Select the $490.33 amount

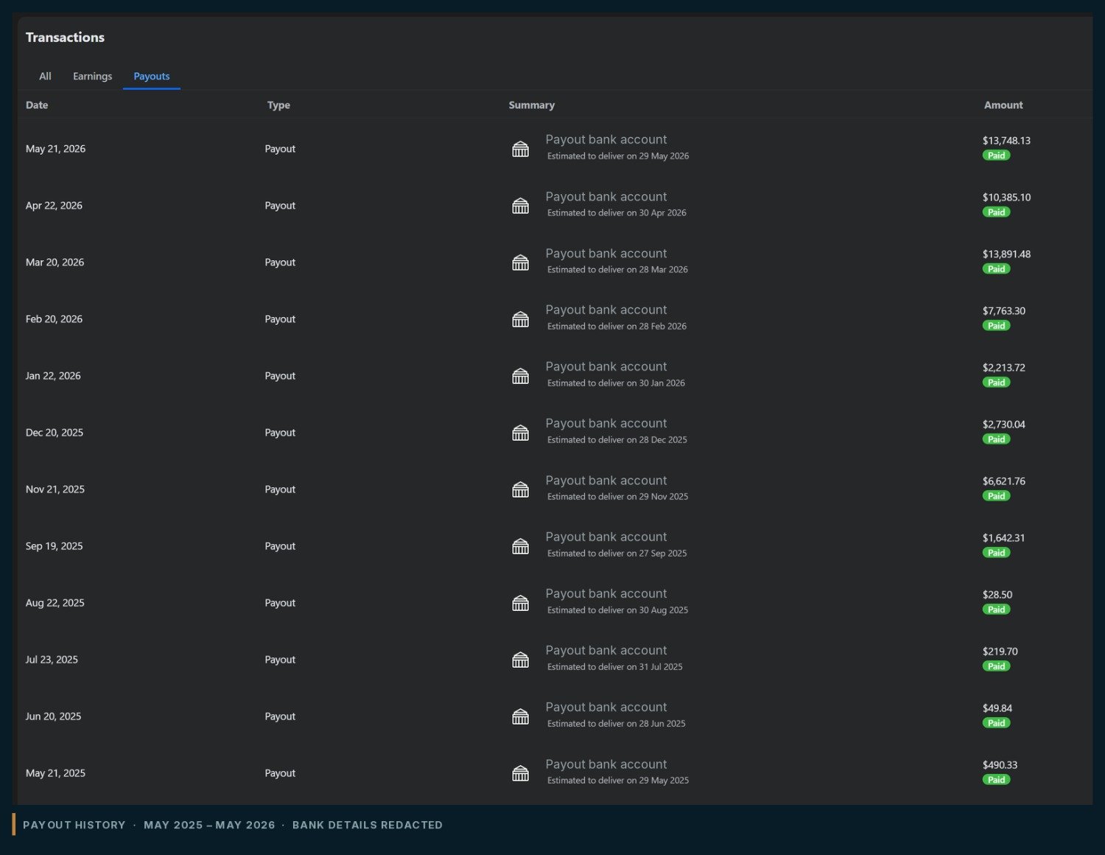1000,765
